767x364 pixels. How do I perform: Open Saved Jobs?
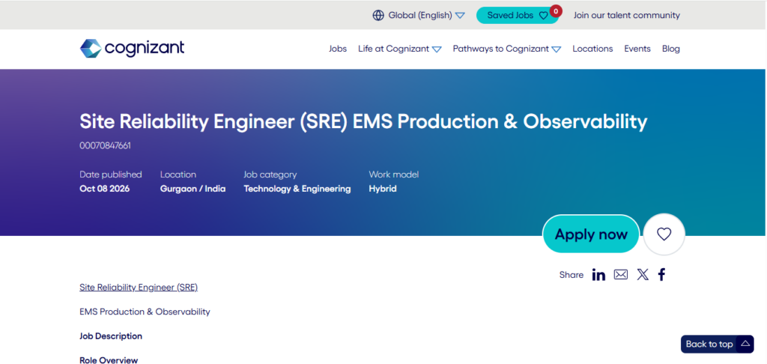pos(517,15)
